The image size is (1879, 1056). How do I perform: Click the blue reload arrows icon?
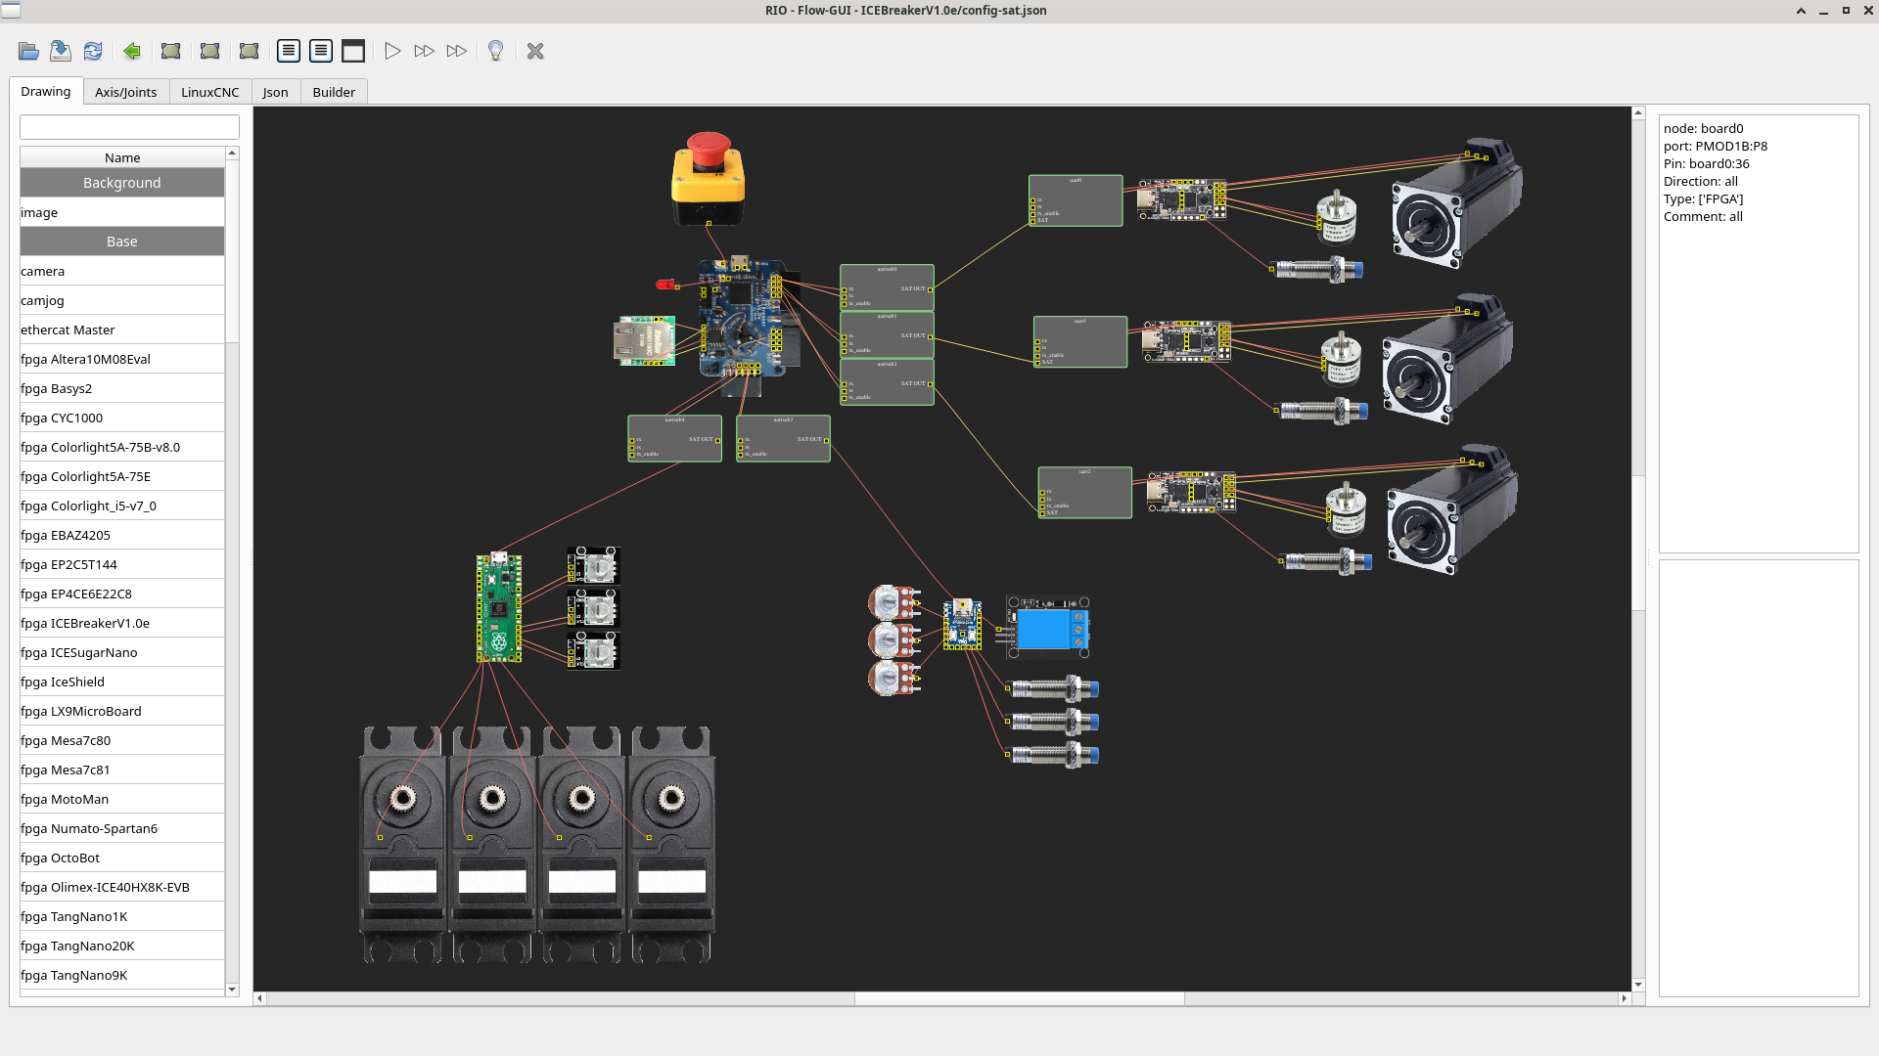[93, 51]
